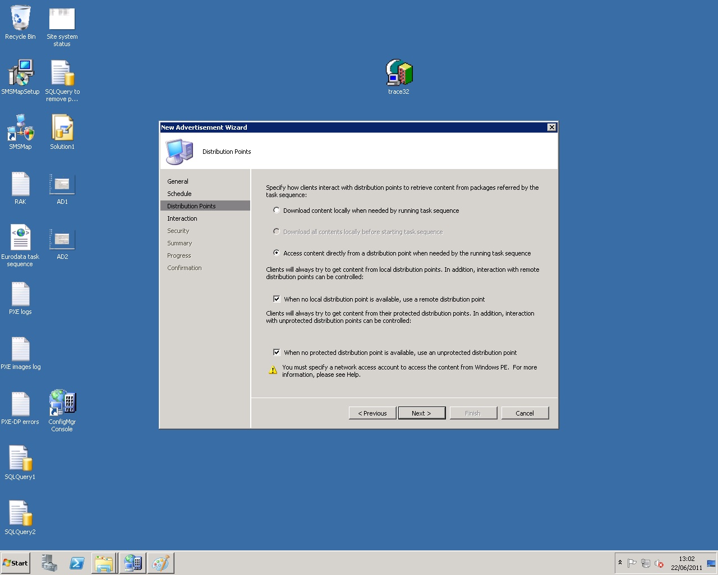This screenshot has width=718, height=575.
Task: Uncheck use a remote distribution point
Action: coord(277,299)
